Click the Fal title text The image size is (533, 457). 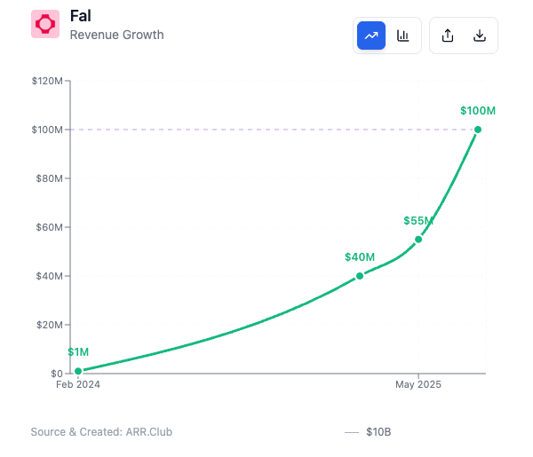pyautogui.click(x=81, y=16)
